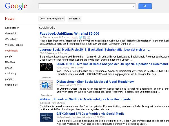This screenshot has width=169, height=126.
Task: Open the BITKOM article thumbnail image
Action: (47, 117)
